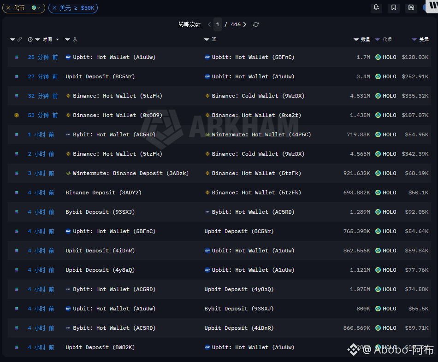Click the 32 分钟 前 timestamp
Screen dimensions: 438x362
pyautogui.click(x=43, y=96)
